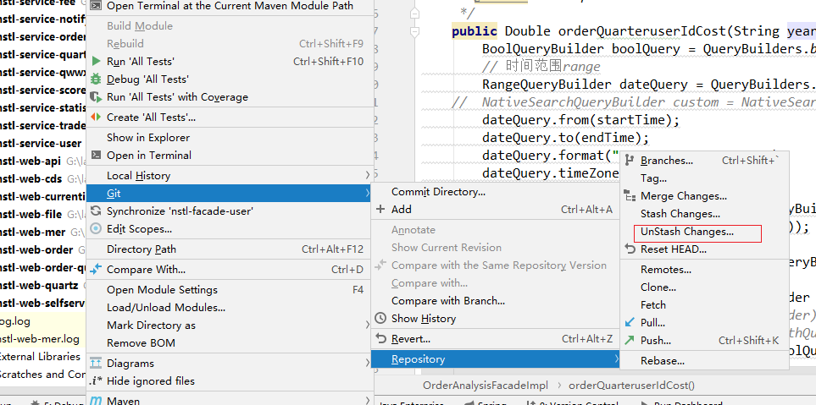816x405 pixels.
Task: Open the nstl-web-mer.log file
Action: [40, 339]
